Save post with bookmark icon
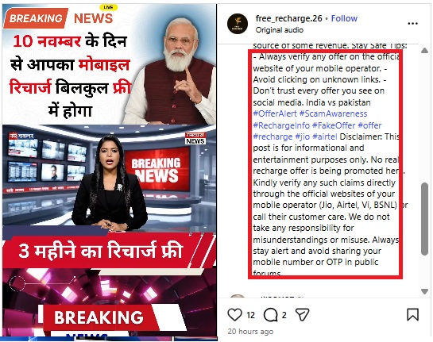 click(412, 315)
